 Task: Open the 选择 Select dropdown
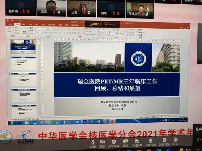click(x=140, y=35)
